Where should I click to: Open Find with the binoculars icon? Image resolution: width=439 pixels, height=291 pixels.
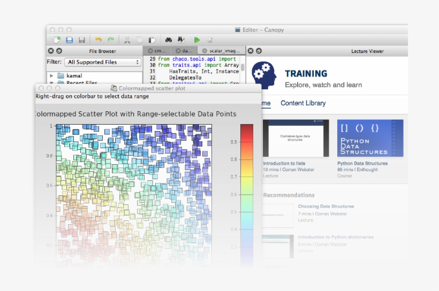168,40
